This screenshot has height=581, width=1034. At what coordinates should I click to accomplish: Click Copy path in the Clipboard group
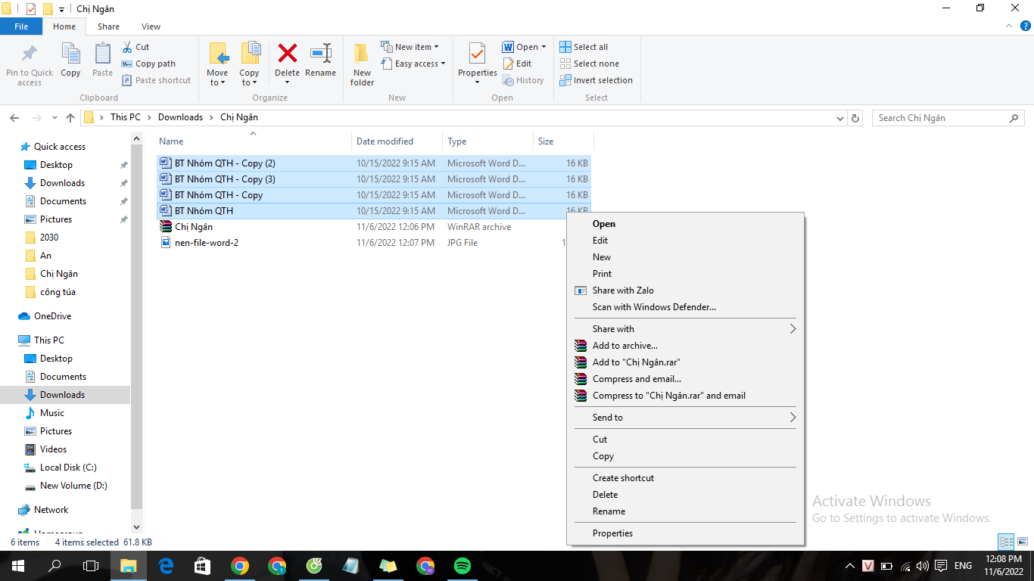point(148,64)
